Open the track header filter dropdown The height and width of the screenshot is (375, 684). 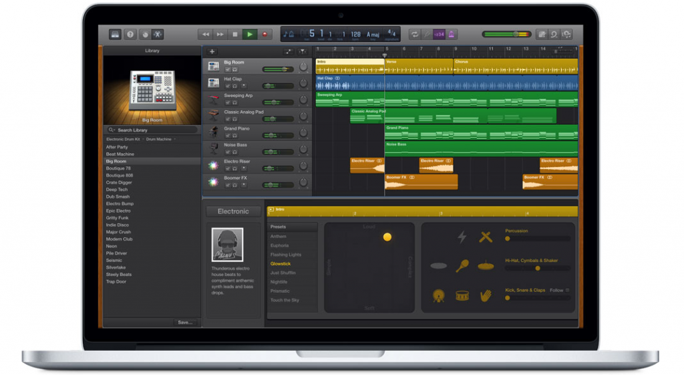point(303,51)
